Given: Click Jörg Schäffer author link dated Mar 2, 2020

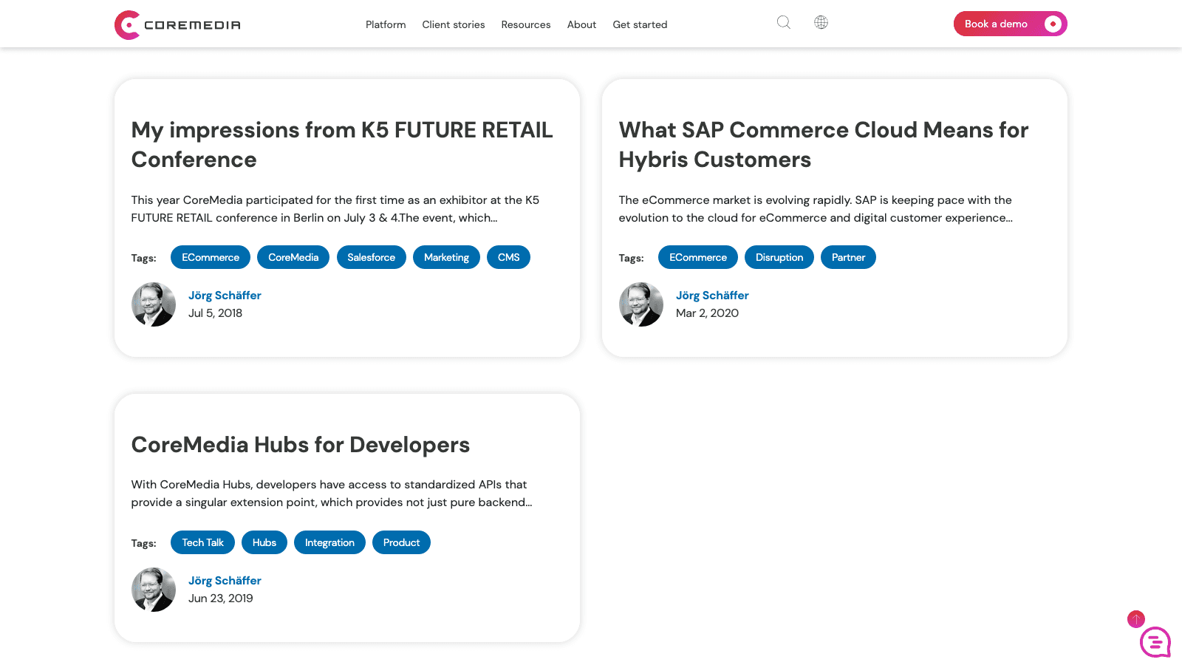Looking at the screenshot, I should pyautogui.click(x=712, y=296).
